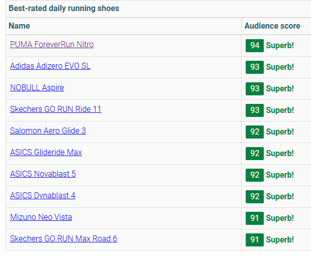Open the Skechers GO RUN Ride 11 link
The width and height of the screenshot is (311, 261).
[56, 109]
